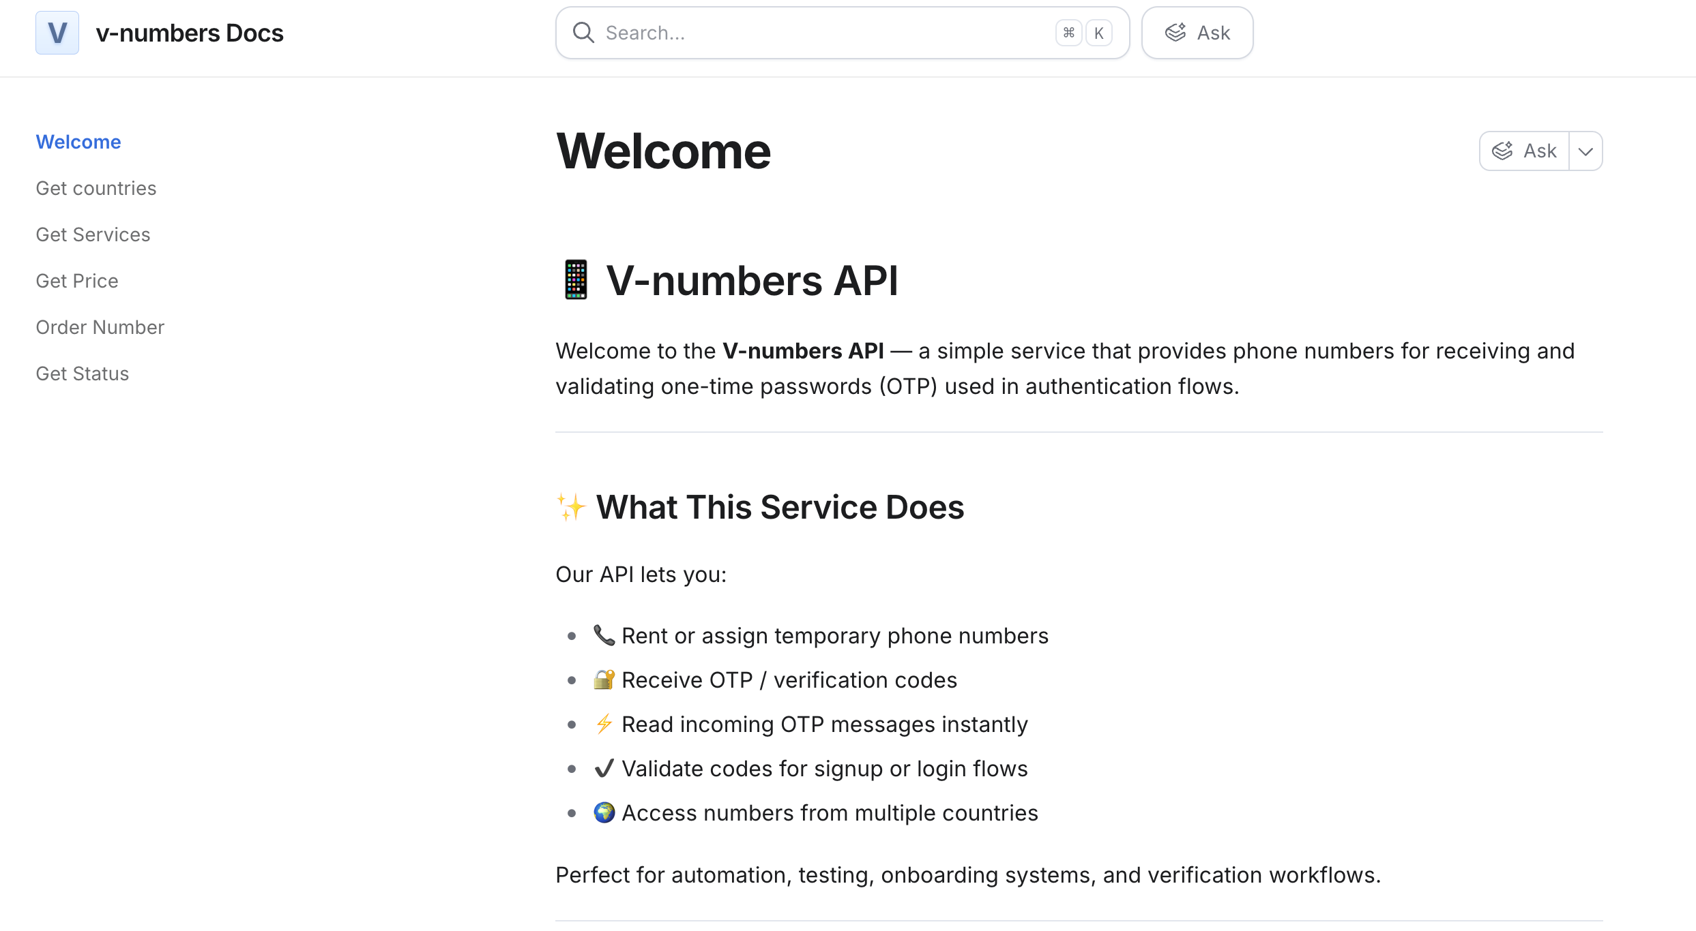The image size is (1696, 931).
Task: Select Welcome in the sidebar
Action: click(78, 142)
